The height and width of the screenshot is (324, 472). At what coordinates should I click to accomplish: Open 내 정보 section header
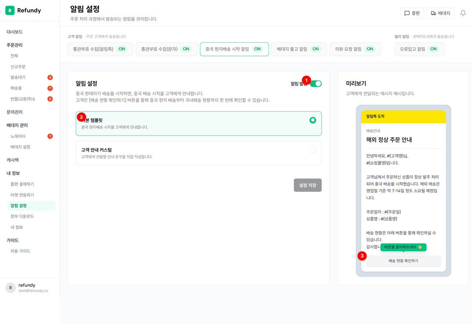point(13,173)
